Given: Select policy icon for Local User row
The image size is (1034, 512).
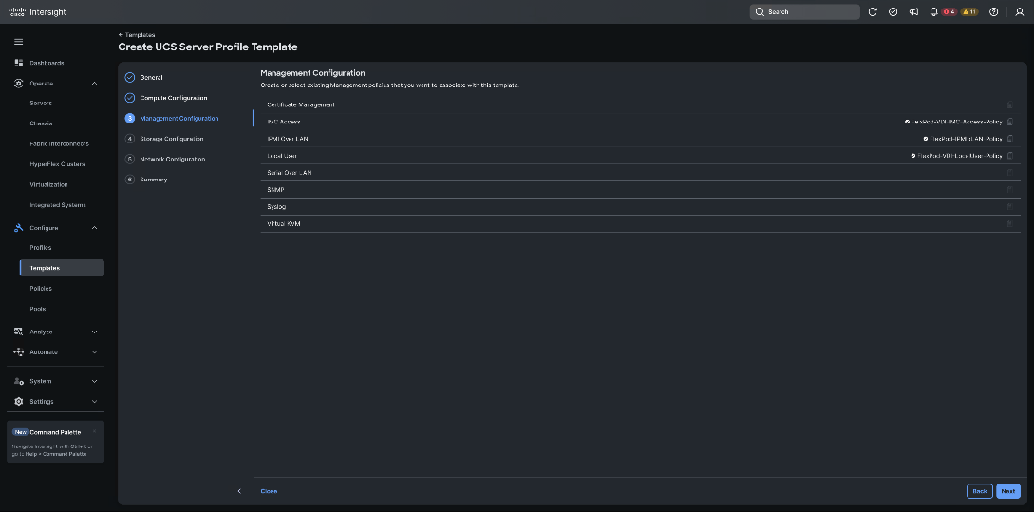Looking at the screenshot, I should (1009, 157).
